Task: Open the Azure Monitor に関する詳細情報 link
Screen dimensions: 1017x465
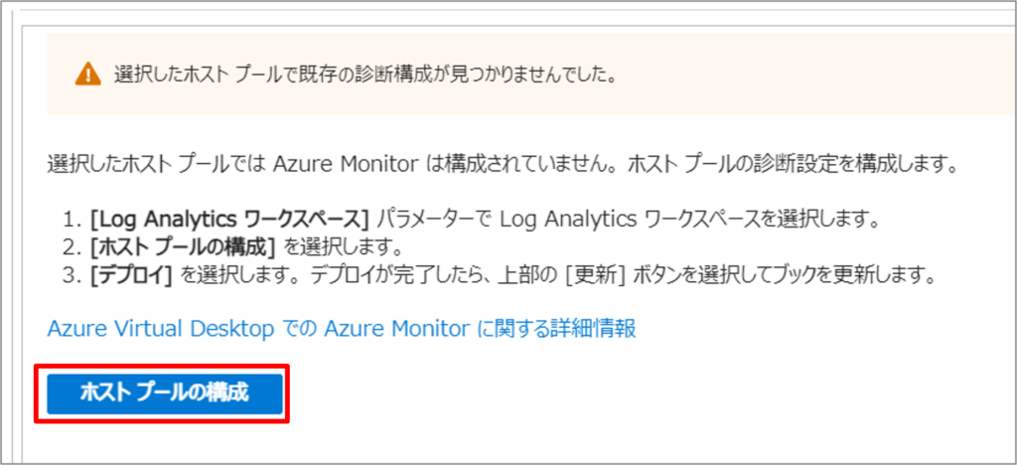Action: (x=342, y=329)
